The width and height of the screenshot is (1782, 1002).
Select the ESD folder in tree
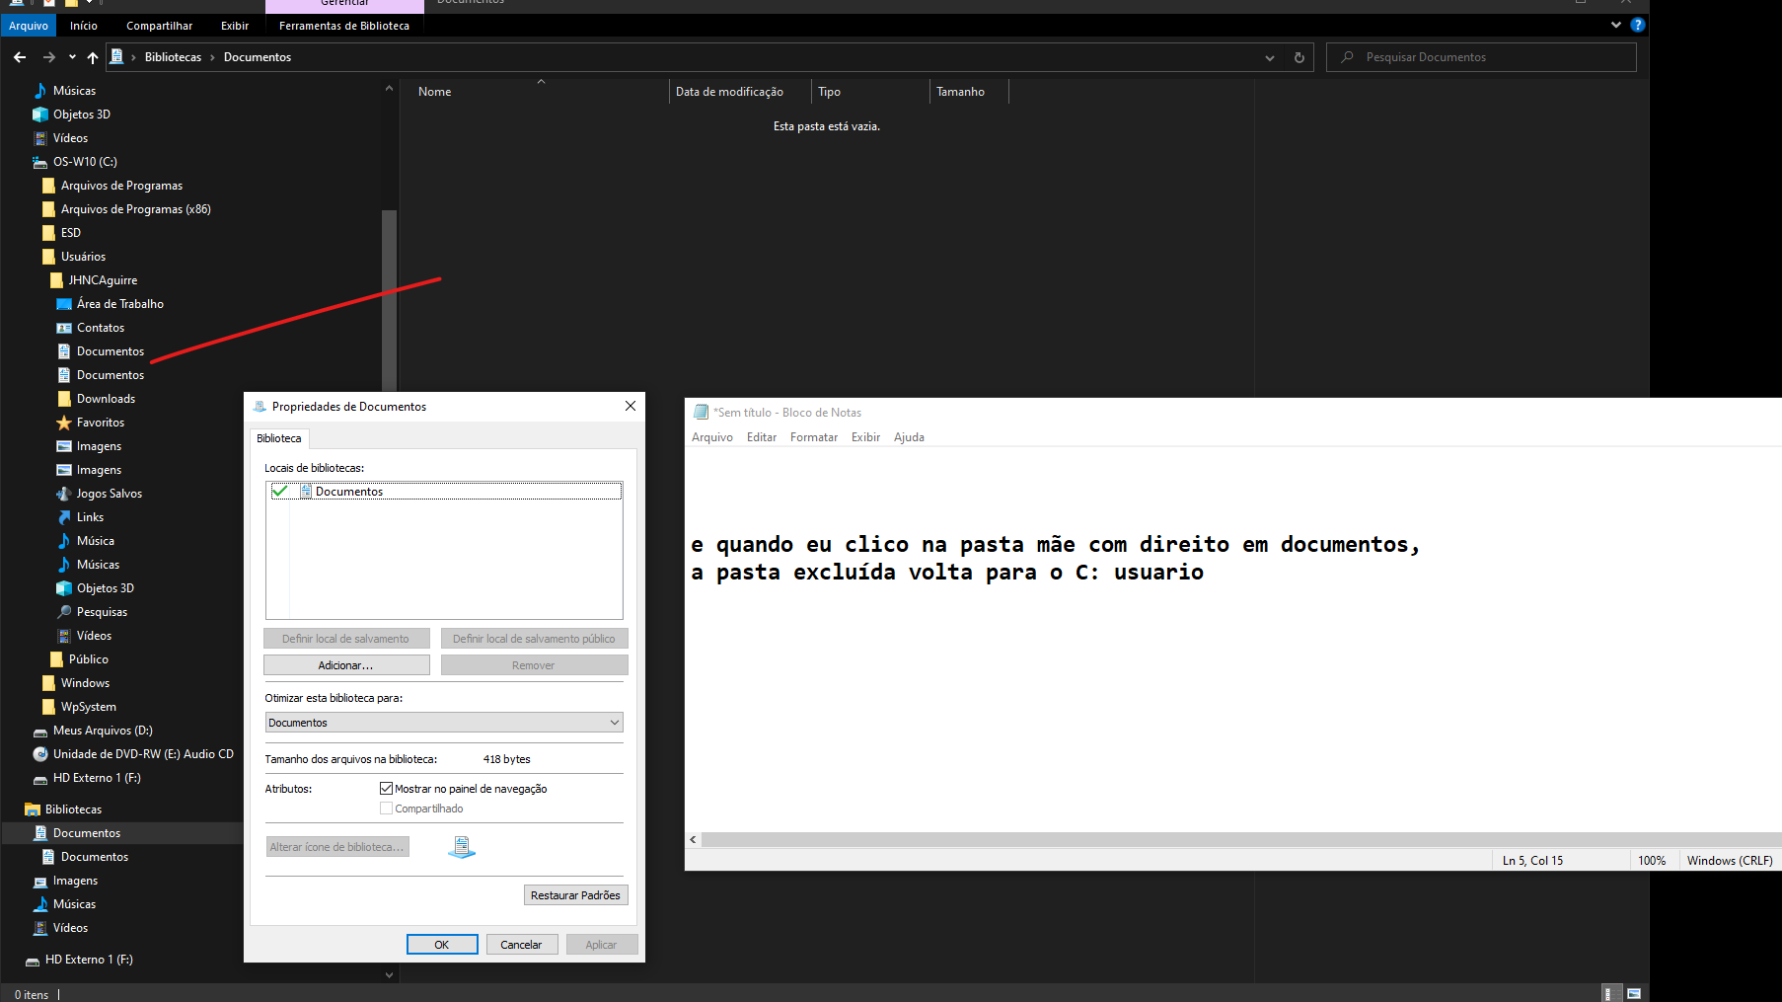[x=71, y=233]
